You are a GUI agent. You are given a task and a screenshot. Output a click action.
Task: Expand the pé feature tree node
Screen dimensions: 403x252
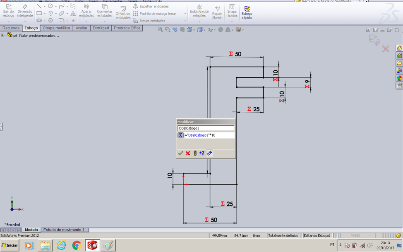[2, 35]
